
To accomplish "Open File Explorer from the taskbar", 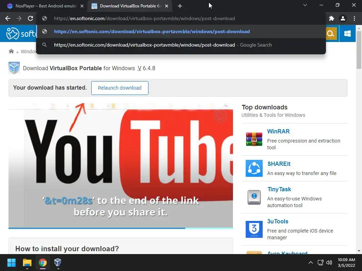I will (27, 263).
